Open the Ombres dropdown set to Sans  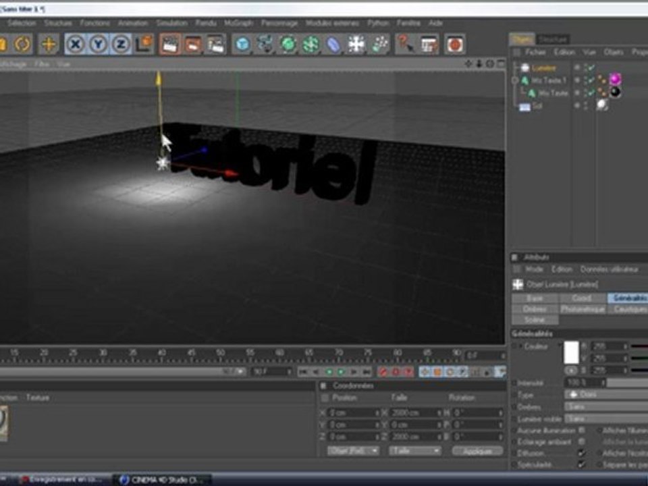click(606, 407)
